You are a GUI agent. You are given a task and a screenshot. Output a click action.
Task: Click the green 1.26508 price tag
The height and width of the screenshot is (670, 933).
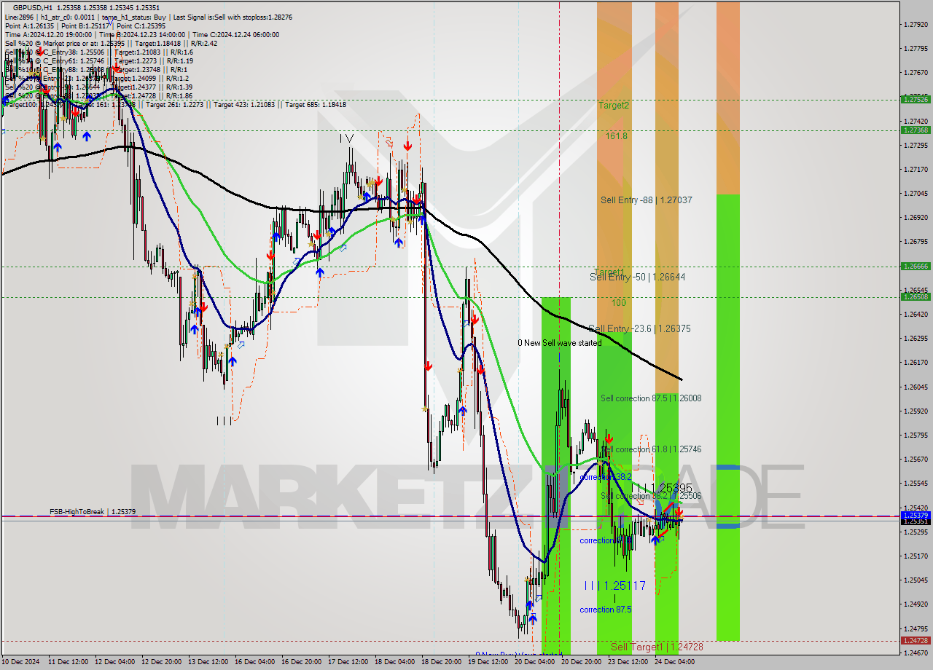coord(915,296)
